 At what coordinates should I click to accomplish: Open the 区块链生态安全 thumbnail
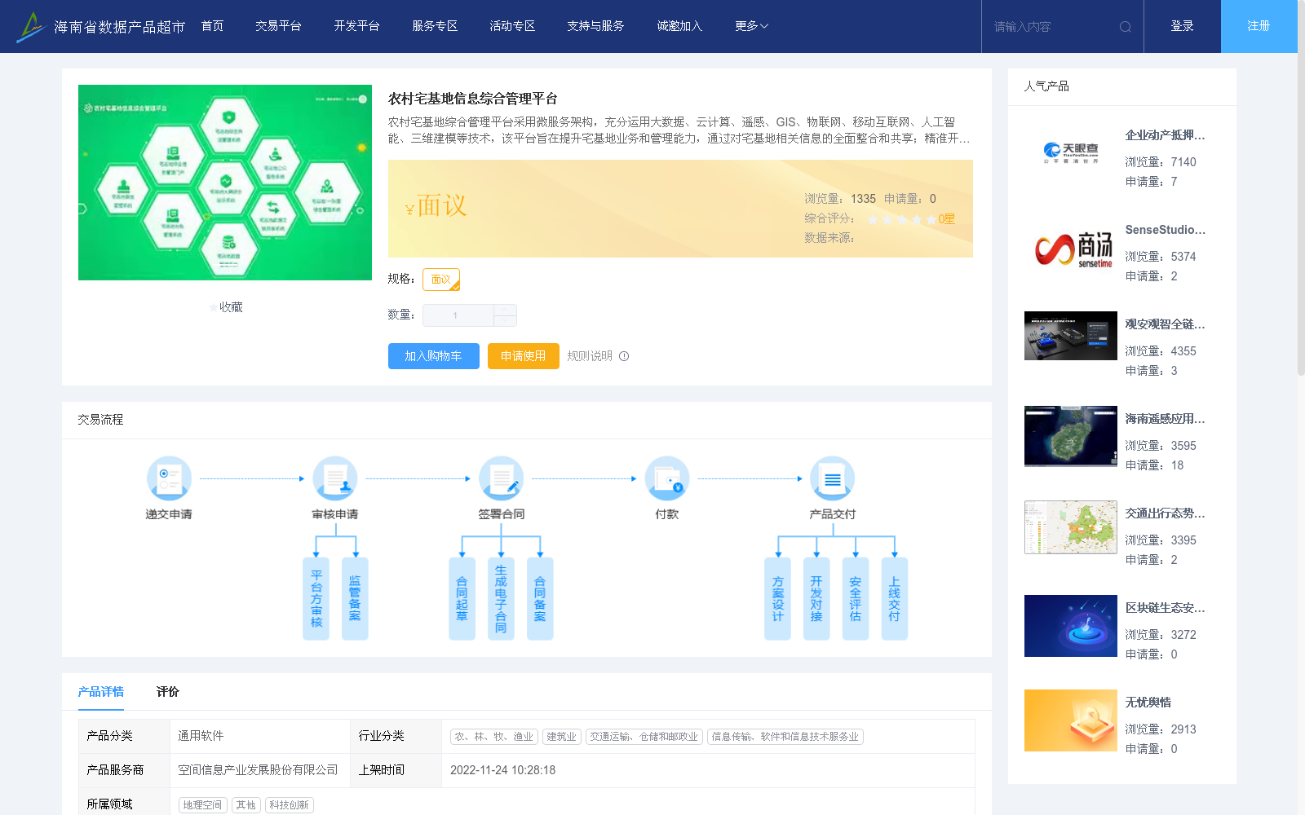tap(1071, 626)
